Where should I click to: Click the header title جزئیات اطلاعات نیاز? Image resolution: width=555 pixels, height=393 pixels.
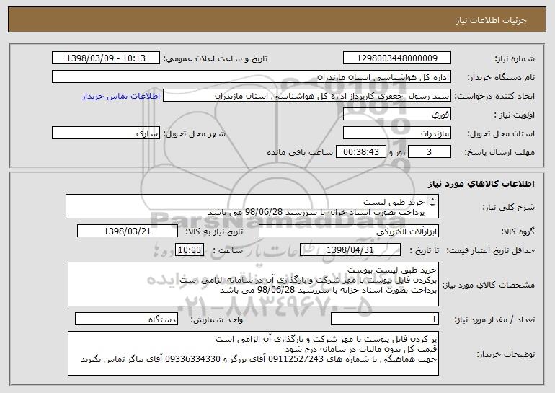click(491, 19)
